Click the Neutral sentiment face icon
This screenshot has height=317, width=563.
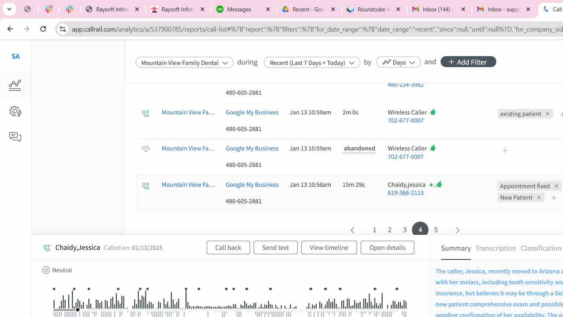(x=46, y=270)
